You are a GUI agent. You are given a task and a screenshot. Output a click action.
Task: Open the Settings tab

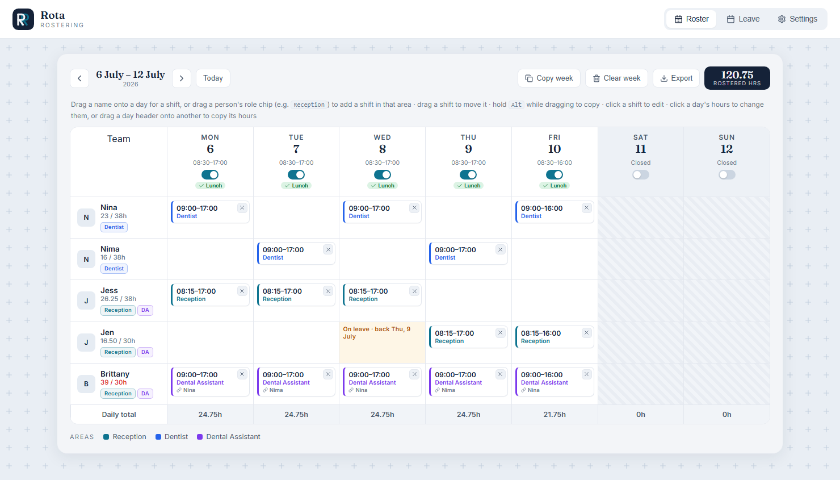[x=797, y=19]
